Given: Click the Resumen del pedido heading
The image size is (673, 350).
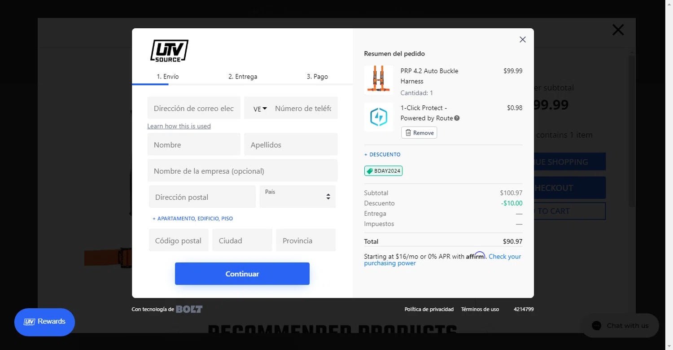Looking at the screenshot, I should coord(394,53).
